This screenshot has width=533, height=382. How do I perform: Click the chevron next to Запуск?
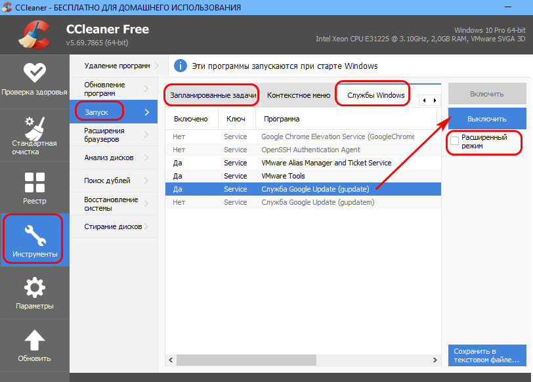[x=147, y=112]
